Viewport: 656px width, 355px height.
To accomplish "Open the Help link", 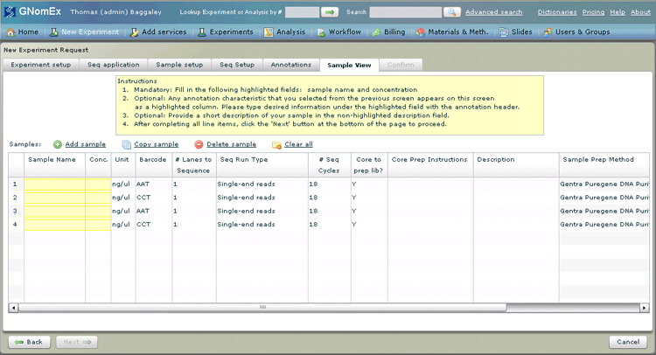I will [x=618, y=12].
